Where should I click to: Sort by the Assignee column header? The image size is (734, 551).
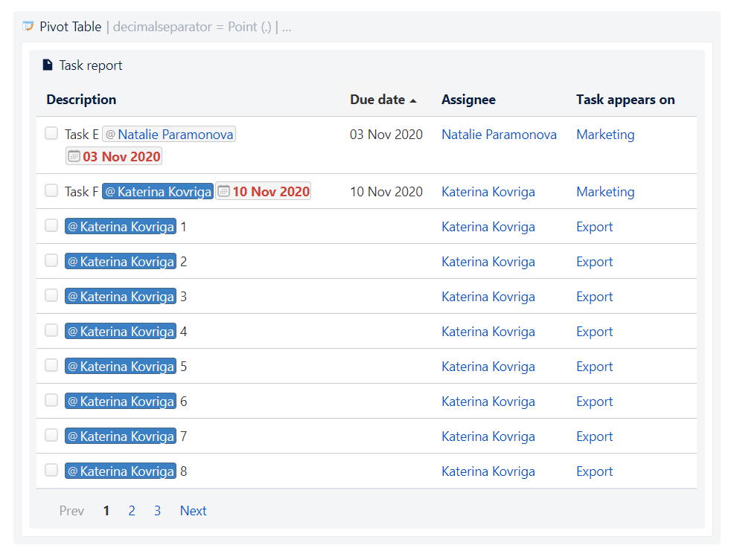click(468, 100)
